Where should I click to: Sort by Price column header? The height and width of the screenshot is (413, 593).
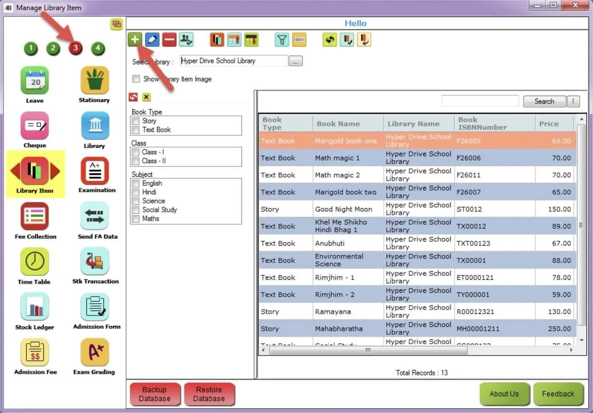tap(554, 124)
